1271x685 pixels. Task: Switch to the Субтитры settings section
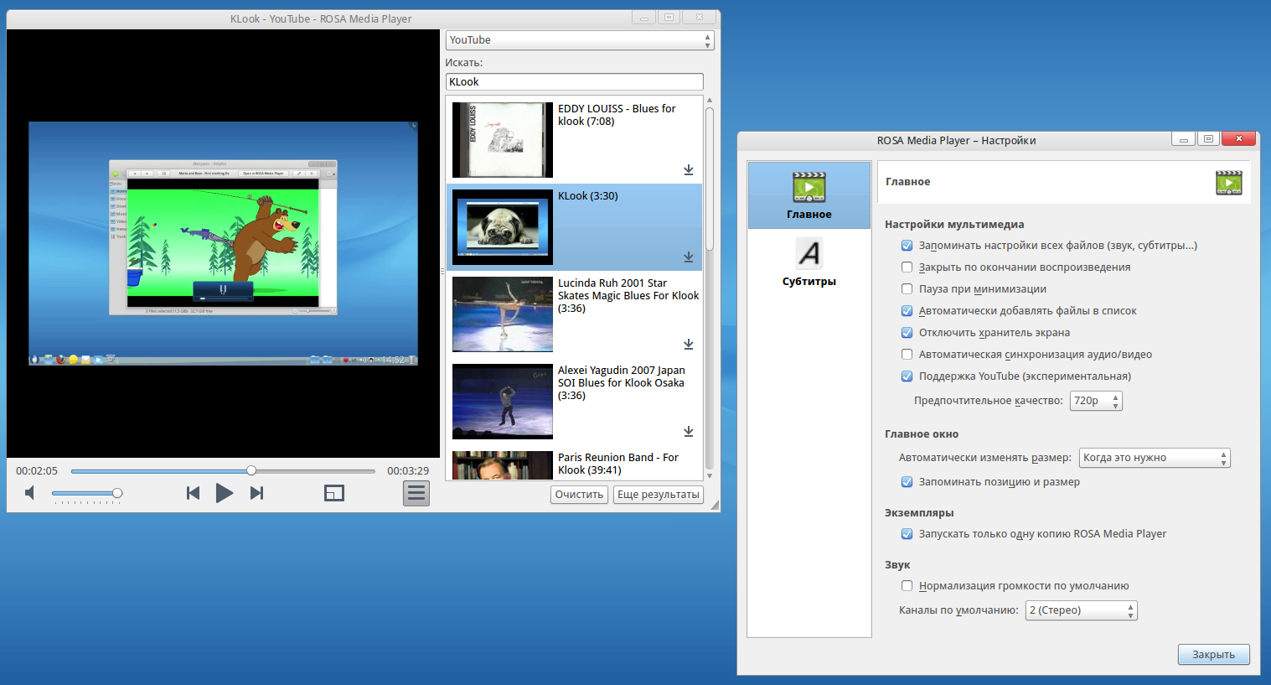point(809,263)
